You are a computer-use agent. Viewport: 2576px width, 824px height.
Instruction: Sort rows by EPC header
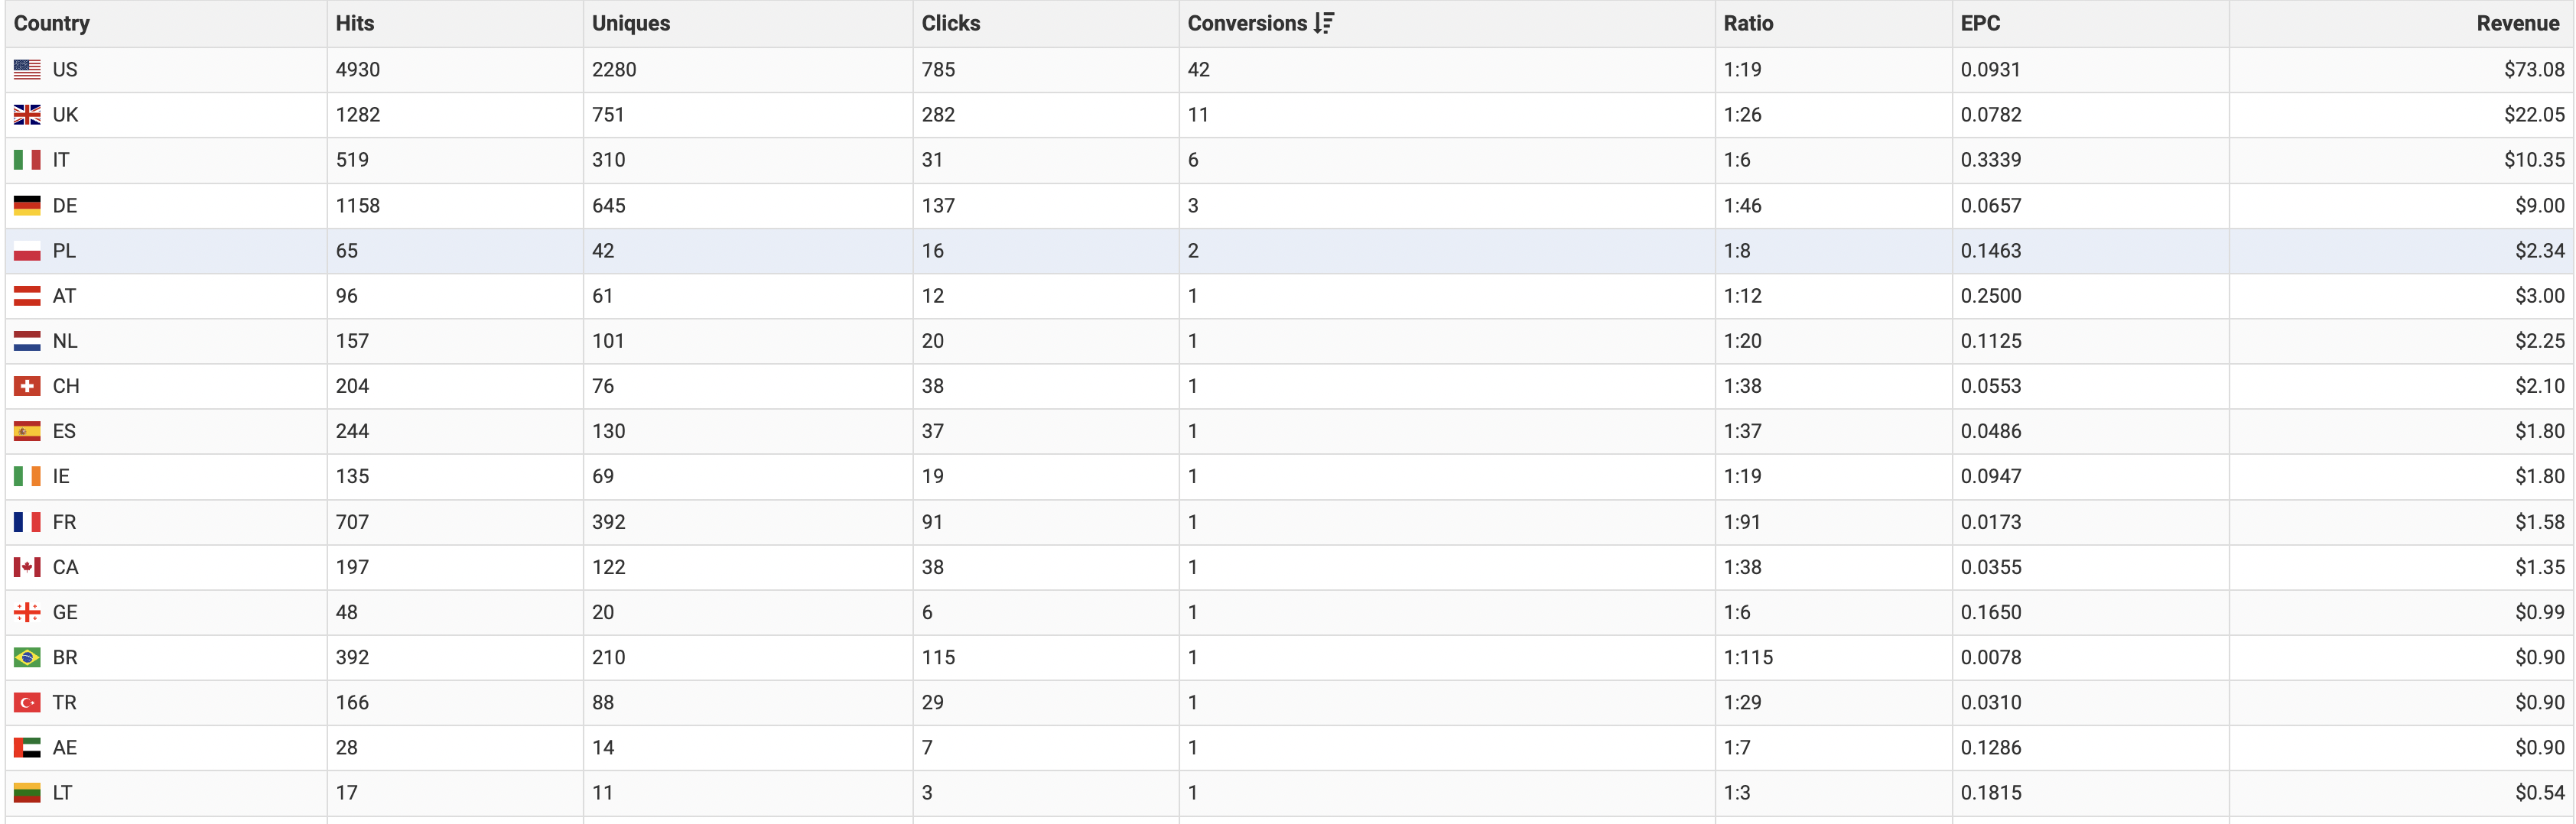click(1979, 23)
